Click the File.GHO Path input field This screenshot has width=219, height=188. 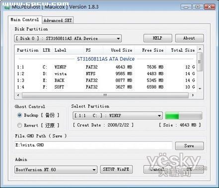click(x=93, y=145)
